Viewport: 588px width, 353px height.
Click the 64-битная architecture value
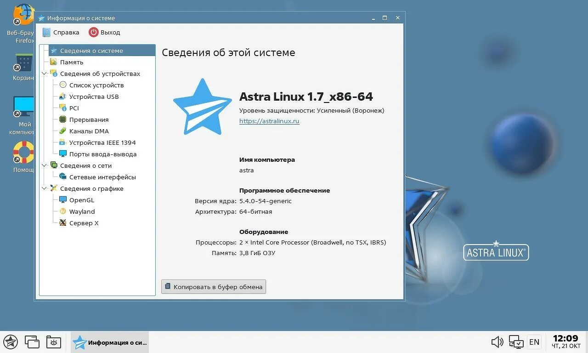[256, 211]
